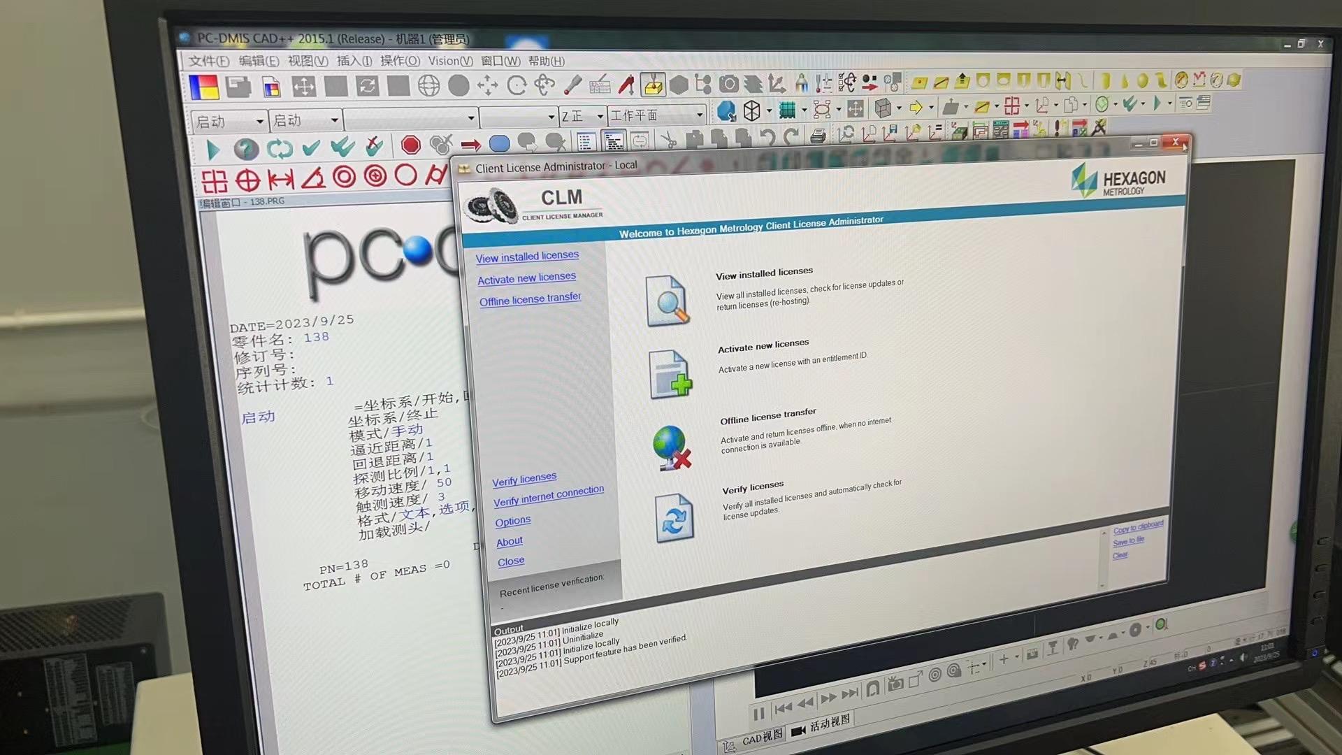Click the Windows taskbar volume speaker icon
Screen dimensions: 1342x755
click(1242, 658)
